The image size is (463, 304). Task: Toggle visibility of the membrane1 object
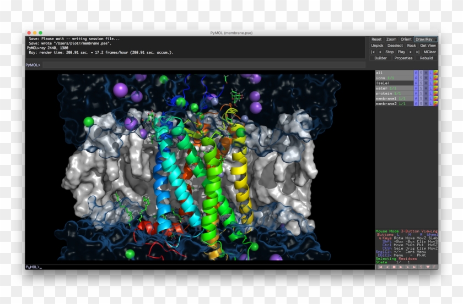click(x=395, y=98)
